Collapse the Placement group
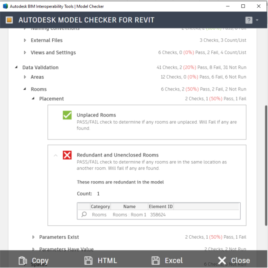Screen dimensions: 268x268 [34, 99]
